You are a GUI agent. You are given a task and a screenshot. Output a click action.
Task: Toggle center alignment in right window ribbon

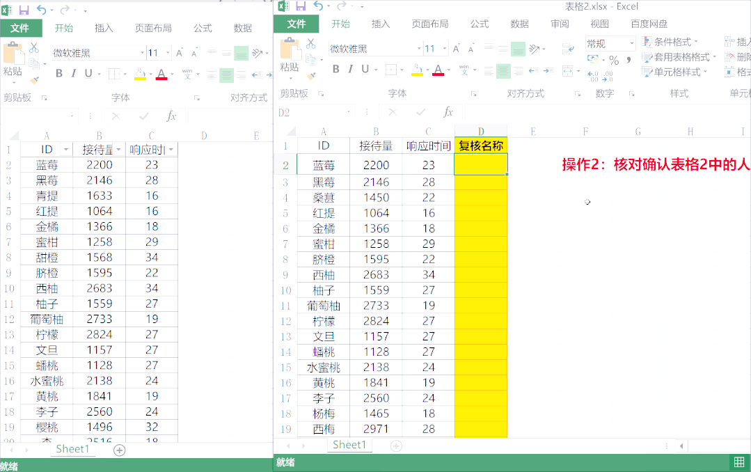click(503, 72)
